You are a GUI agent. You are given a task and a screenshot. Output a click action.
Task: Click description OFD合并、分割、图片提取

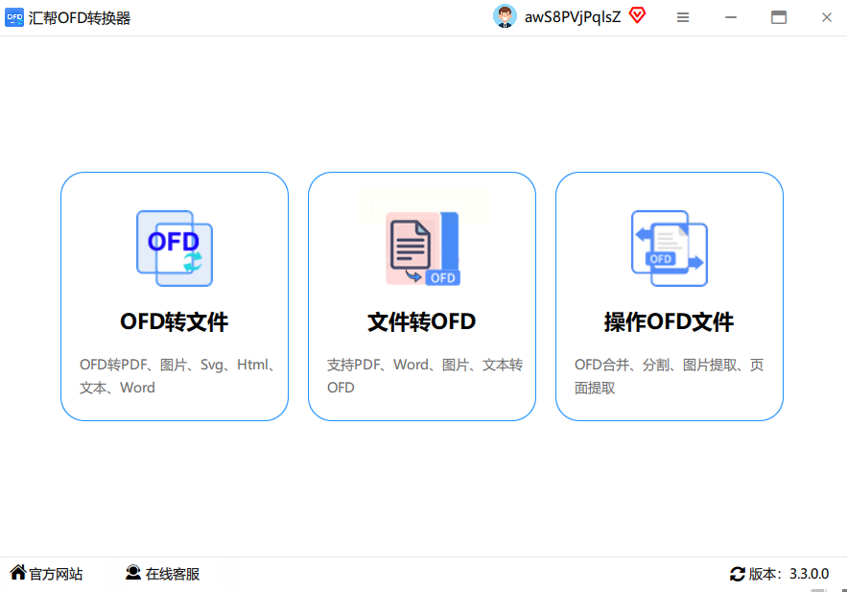pyautogui.click(x=669, y=376)
